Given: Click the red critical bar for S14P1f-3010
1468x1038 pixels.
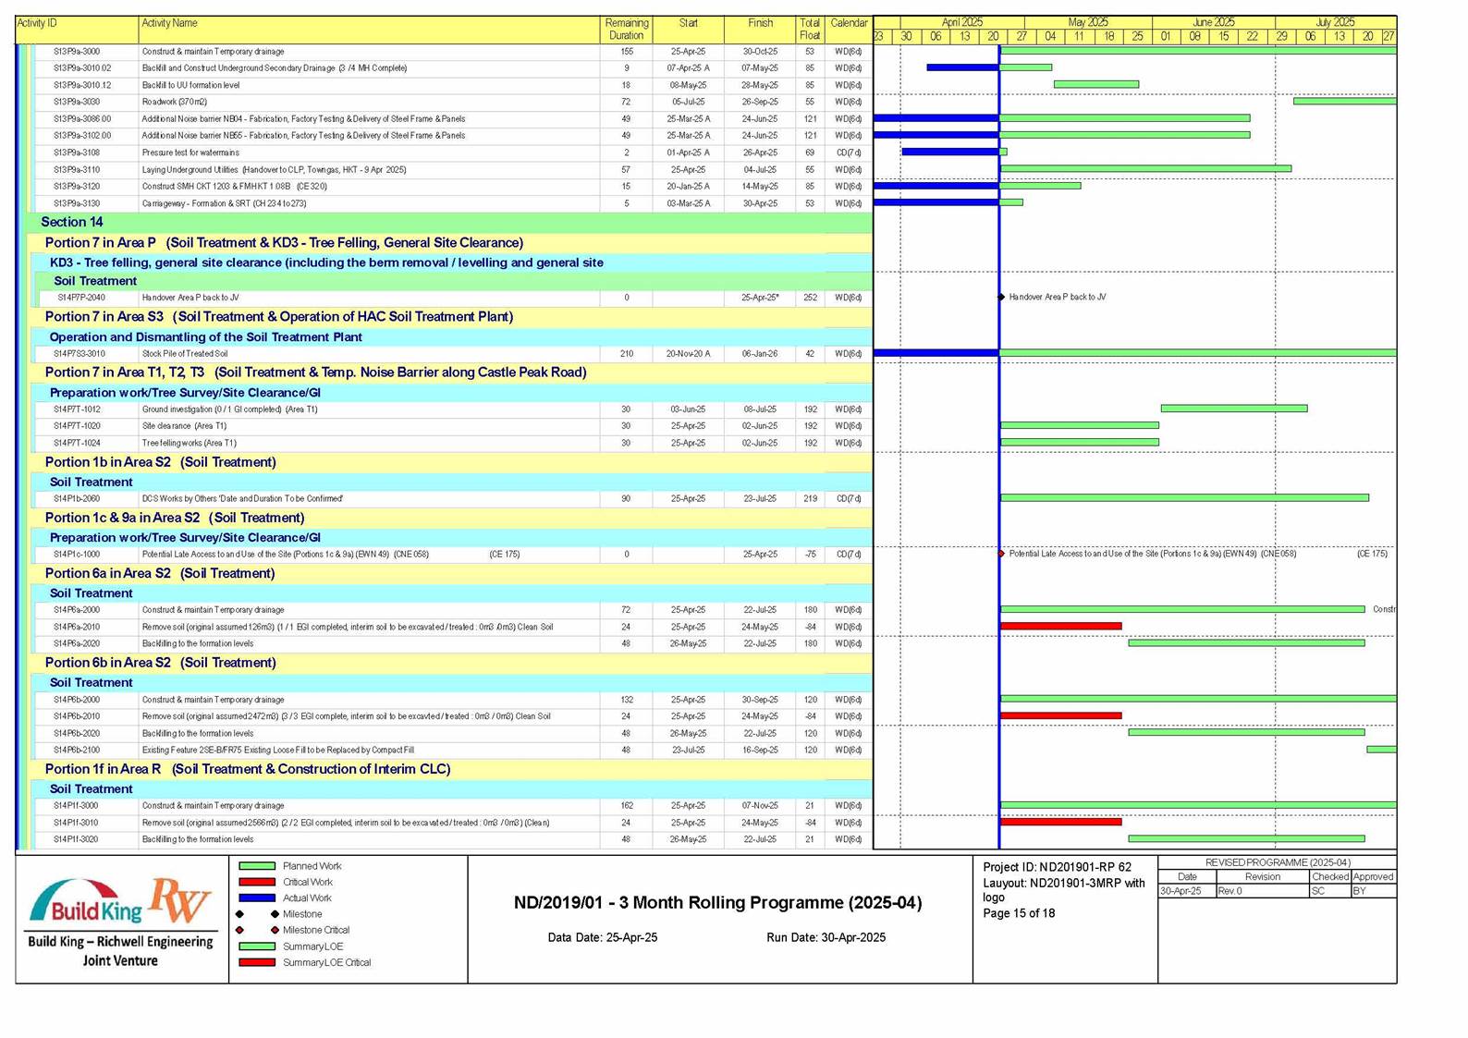Looking at the screenshot, I should pos(1060,822).
